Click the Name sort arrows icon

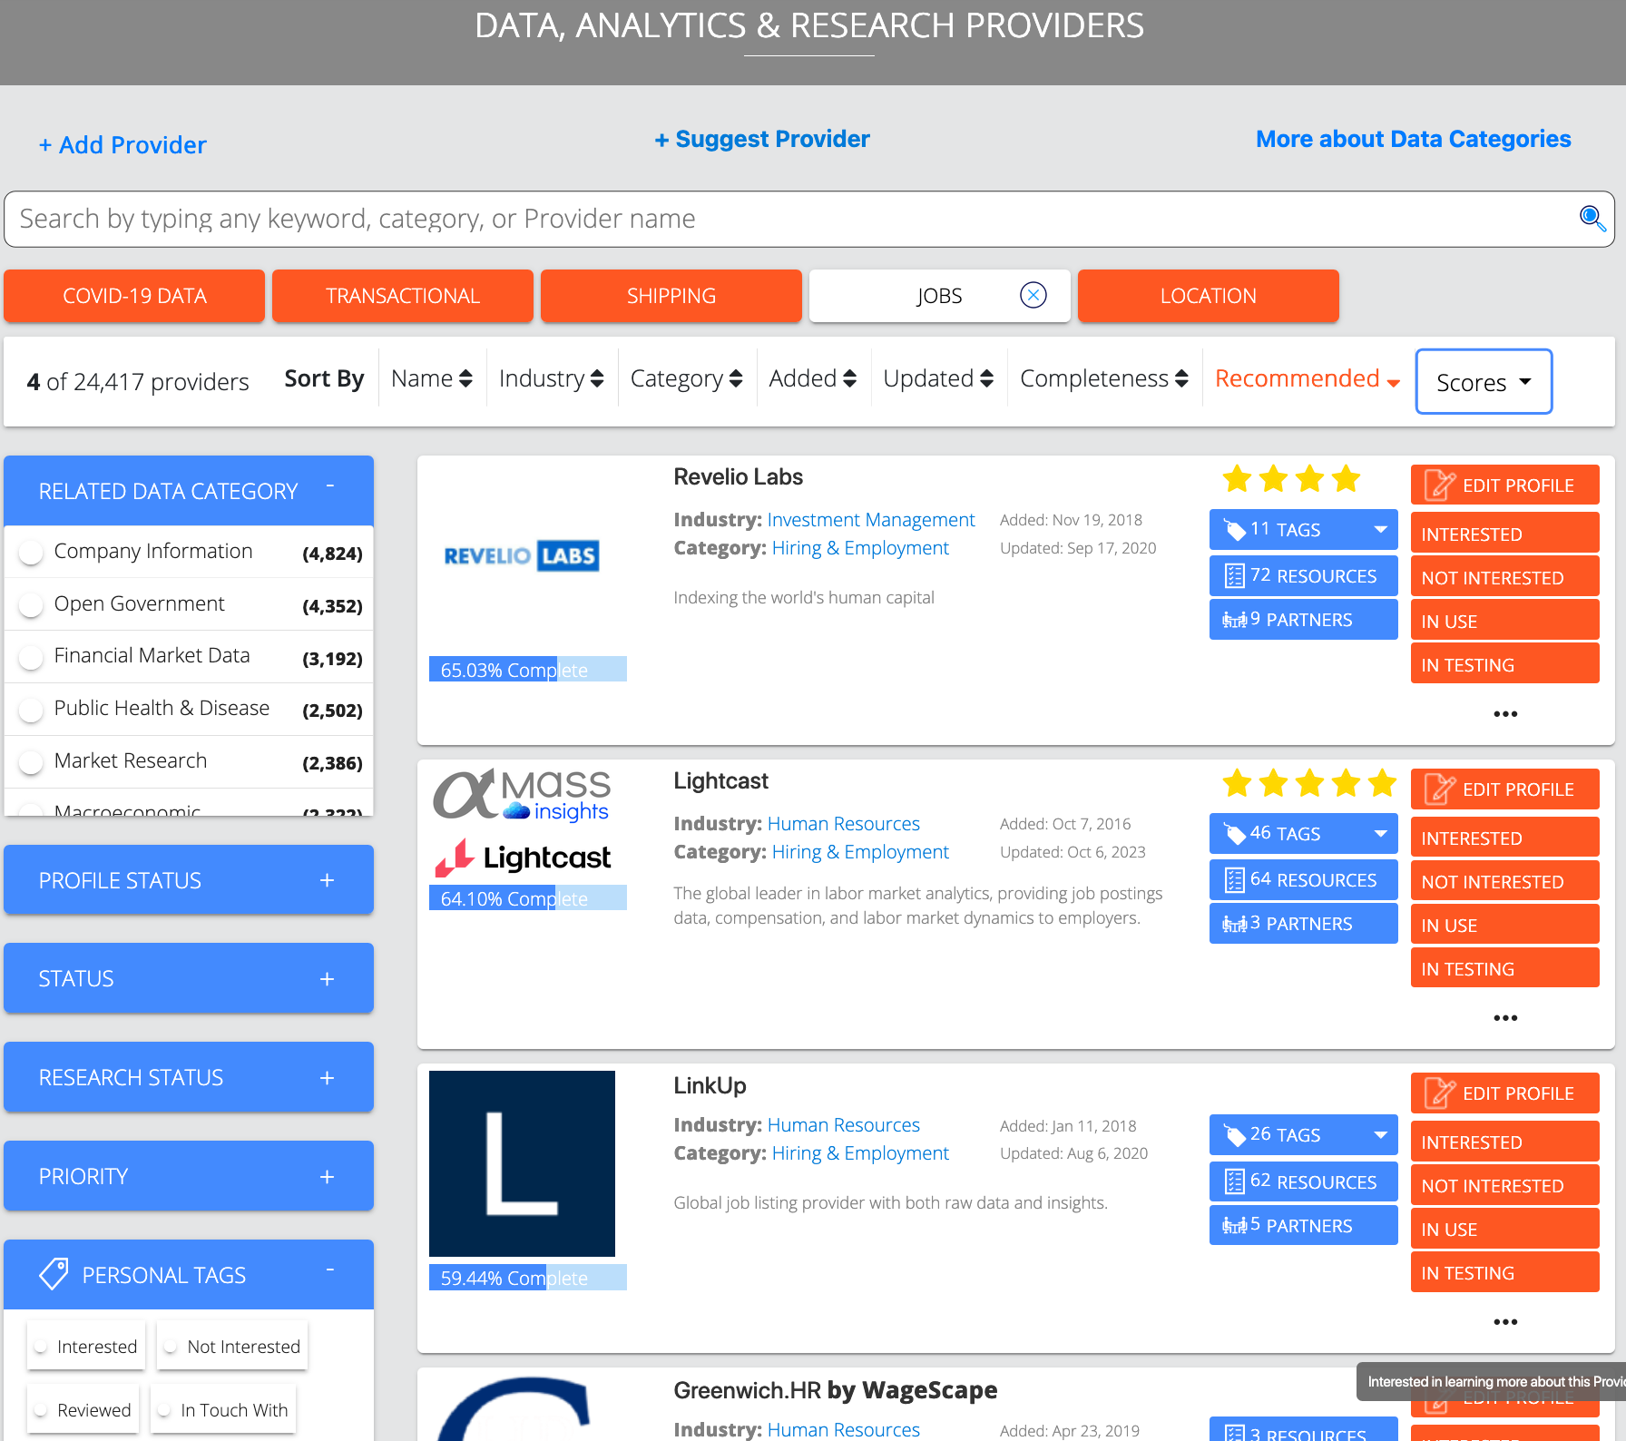(465, 378)
